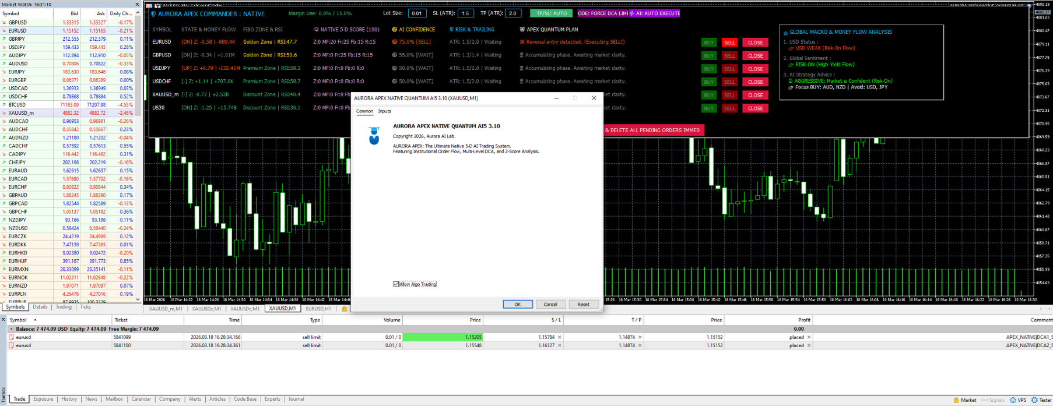The image size is (1053, 406).
Task: Open the Tester status bar icon
Action: (x=1041, y=400)
